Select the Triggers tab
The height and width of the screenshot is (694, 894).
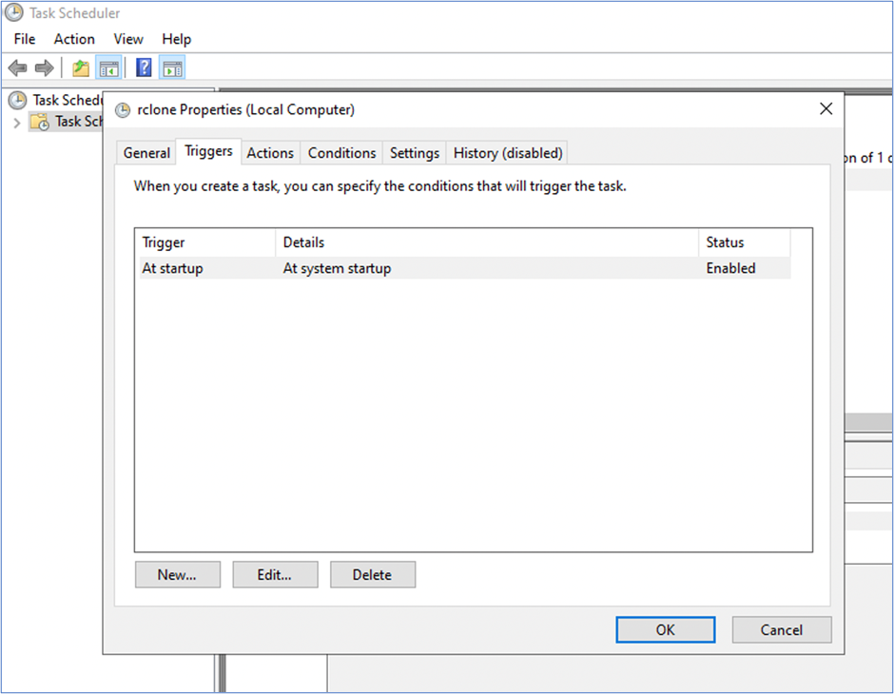pyautogui.click(x=207, y=152)
